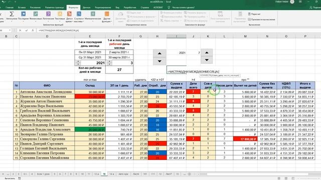
Task: Click the cell 'Антонова Анастасия Леонидовна'
Action: [47, 92]
